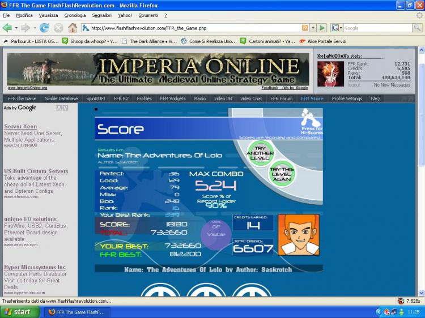The image size is (425, 318).
Task: Open the File menu
Action: point(6,15)
